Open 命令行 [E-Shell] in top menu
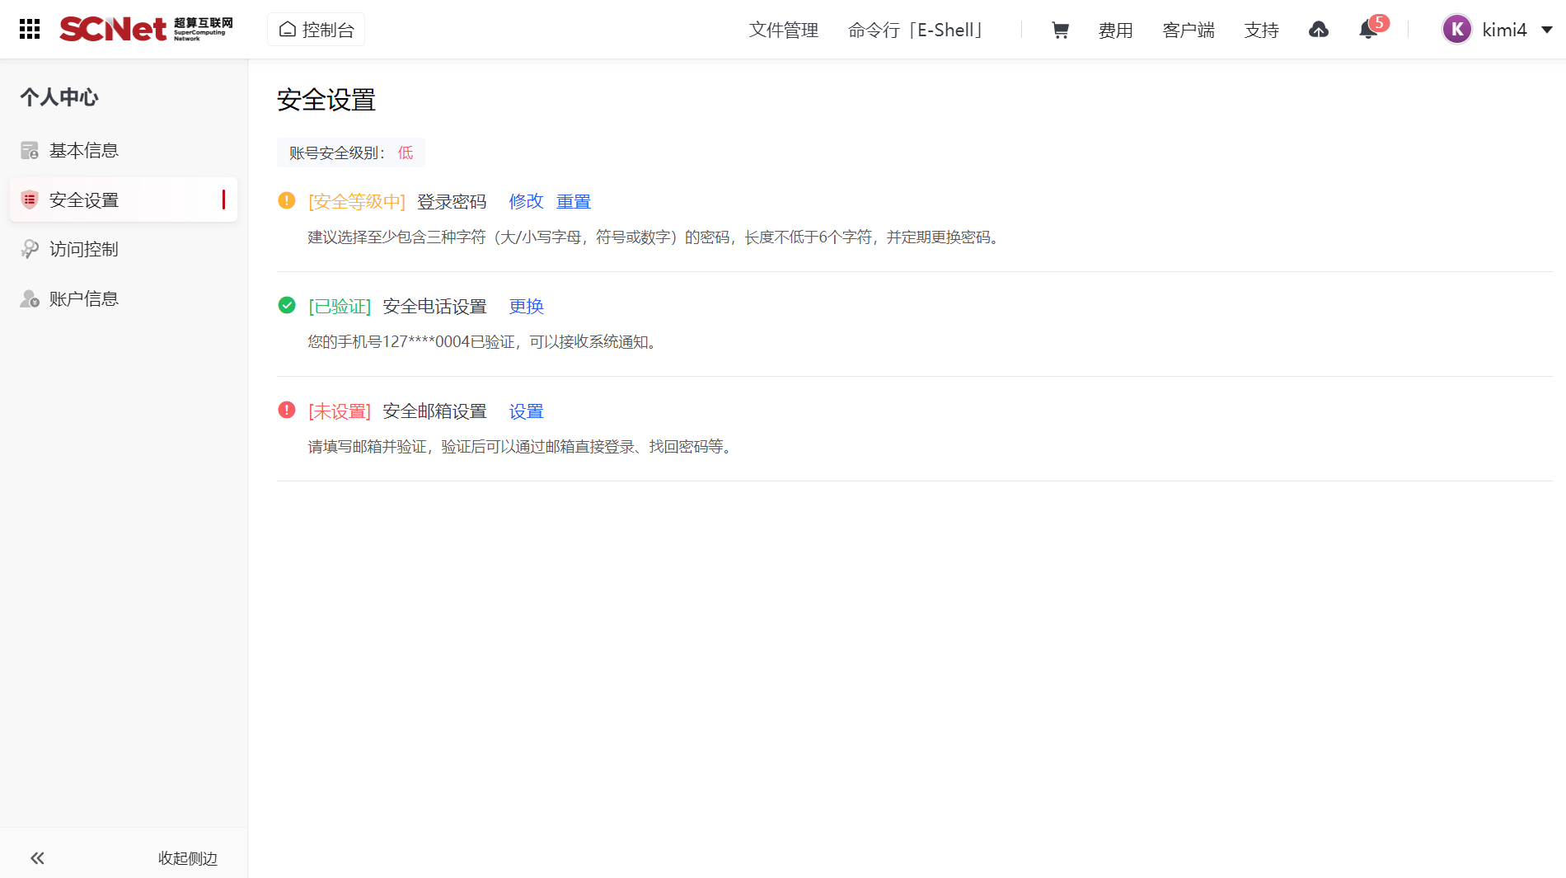This screenshot has height=878, width=1566. pos(917,31)
